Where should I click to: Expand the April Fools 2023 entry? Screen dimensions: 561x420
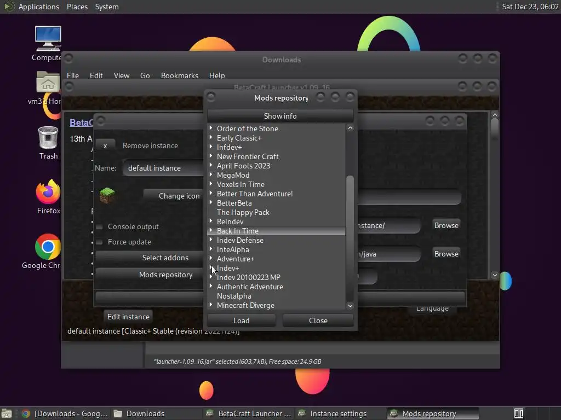[211, 165]
